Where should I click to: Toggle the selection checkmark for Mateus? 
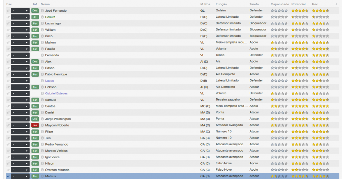tap(8, 176)
